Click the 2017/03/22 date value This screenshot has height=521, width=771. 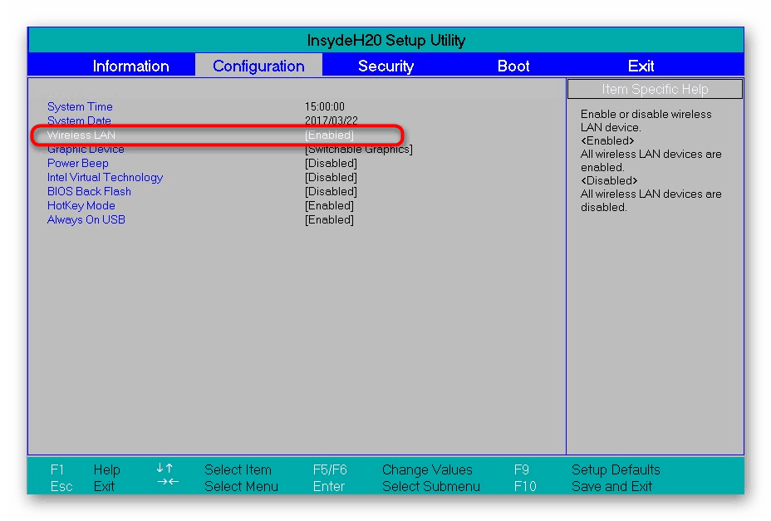331,120
